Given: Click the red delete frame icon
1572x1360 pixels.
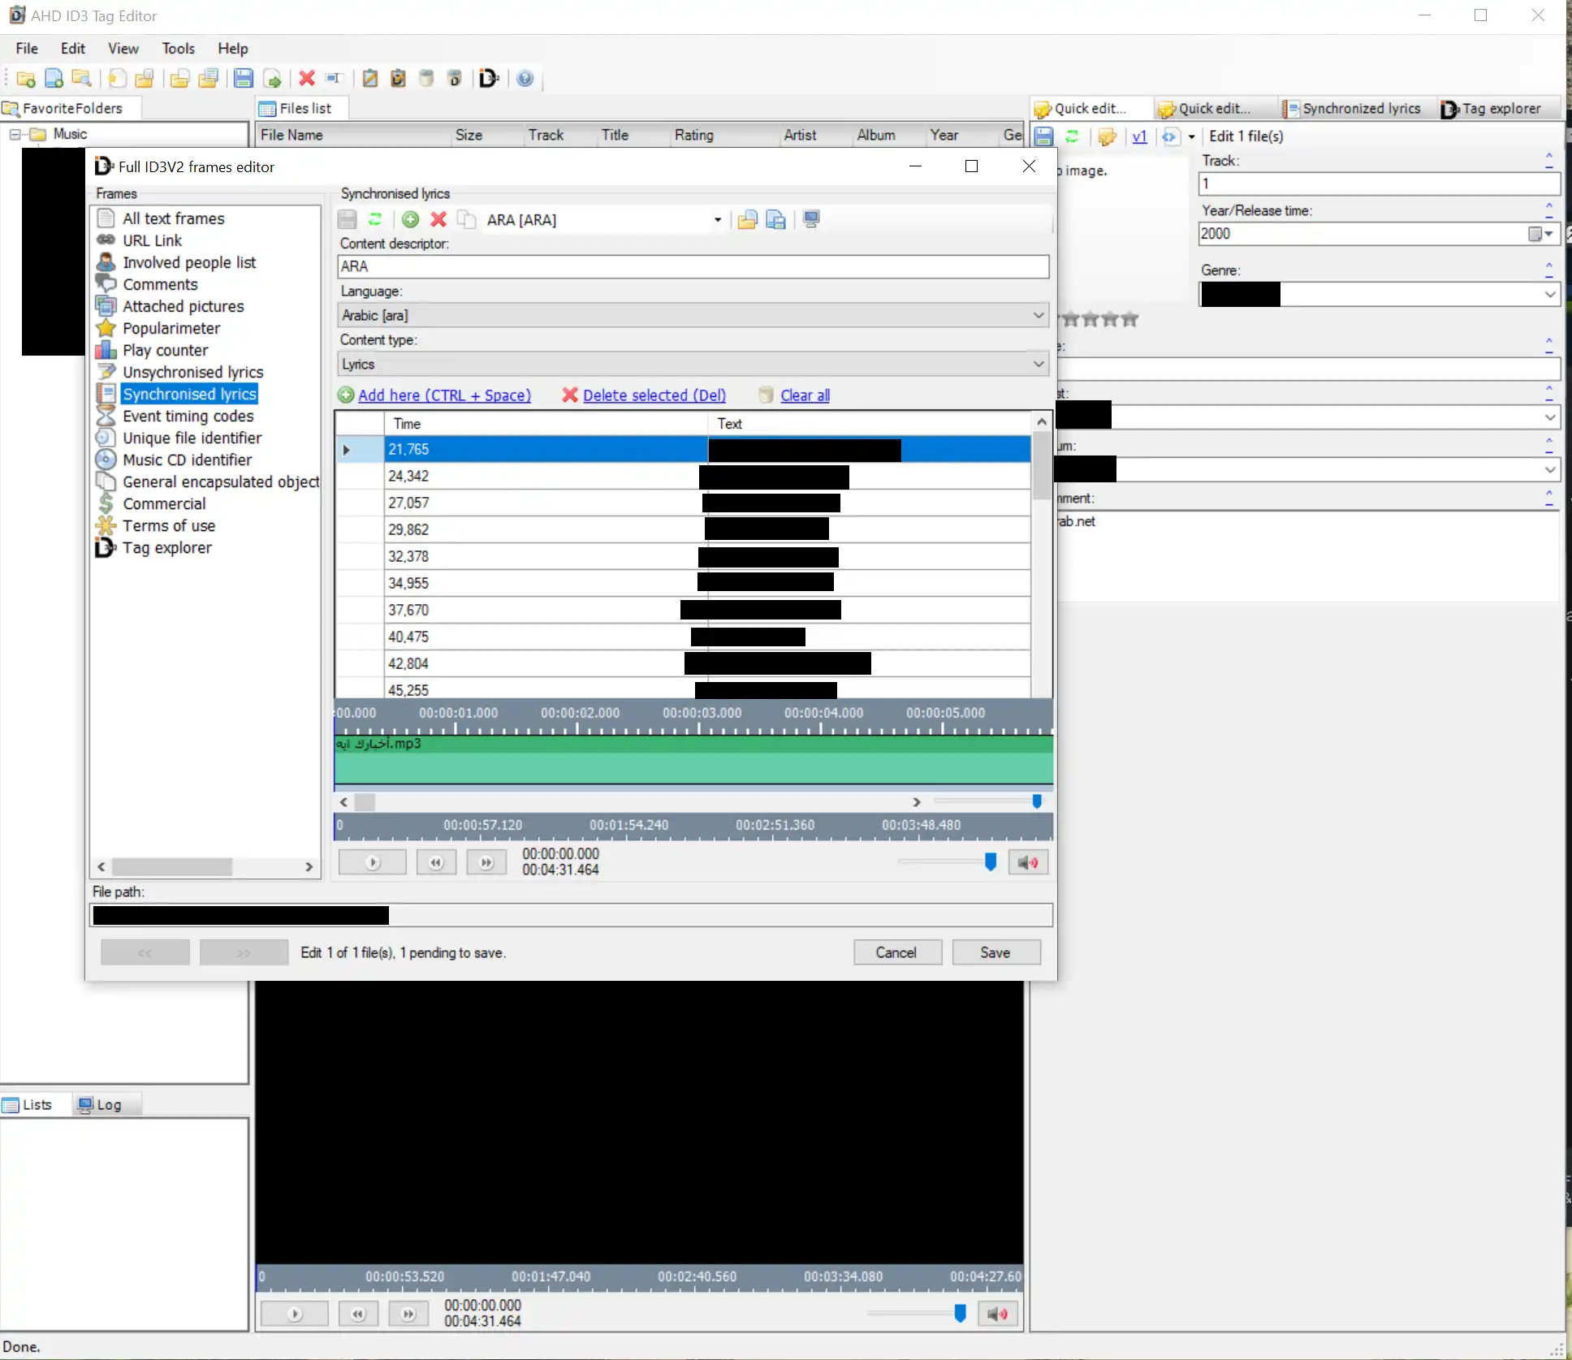Looking at the screenshot, I should tap(438, 219).
